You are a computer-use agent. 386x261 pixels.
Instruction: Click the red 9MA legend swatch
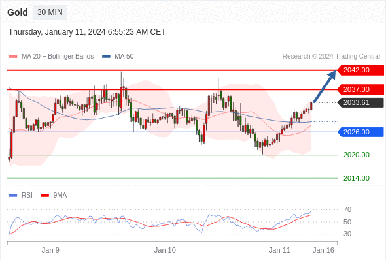coord(44,196)
